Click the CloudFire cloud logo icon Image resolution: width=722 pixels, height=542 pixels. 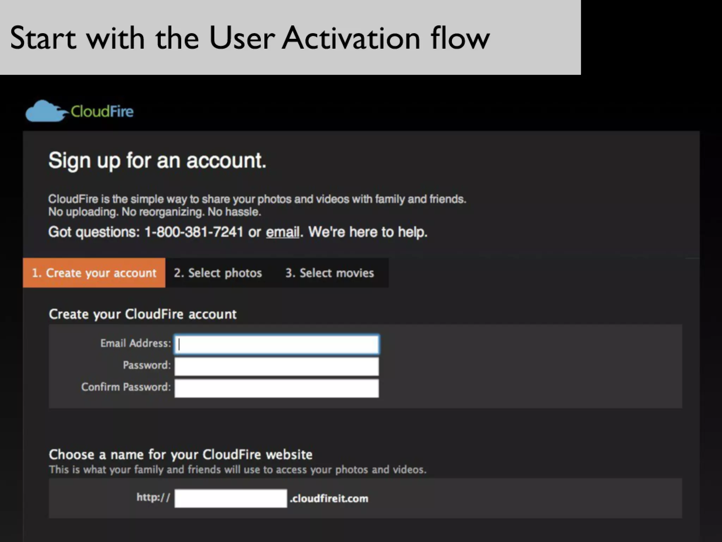47,111
